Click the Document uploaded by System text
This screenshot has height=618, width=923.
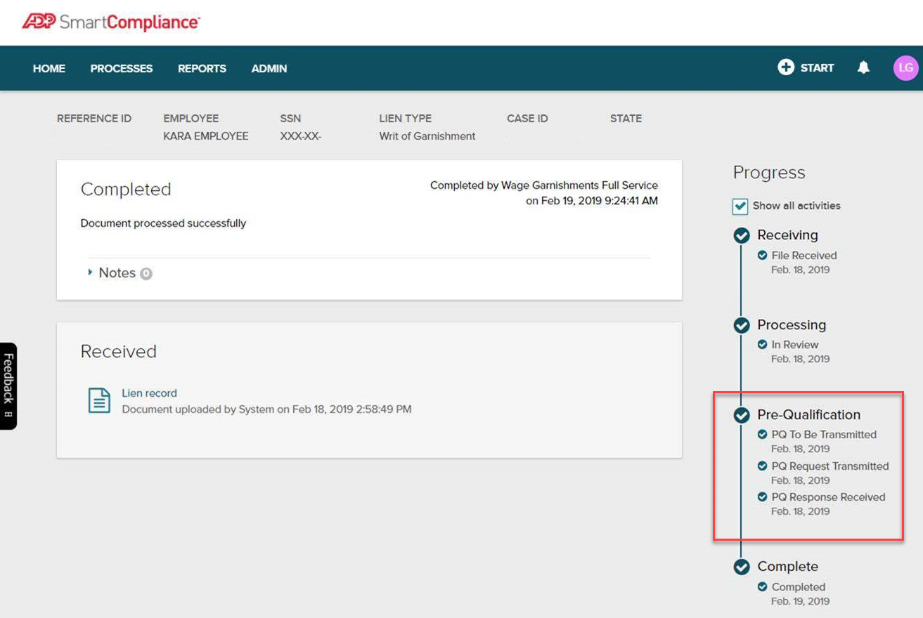click(266, 409)
